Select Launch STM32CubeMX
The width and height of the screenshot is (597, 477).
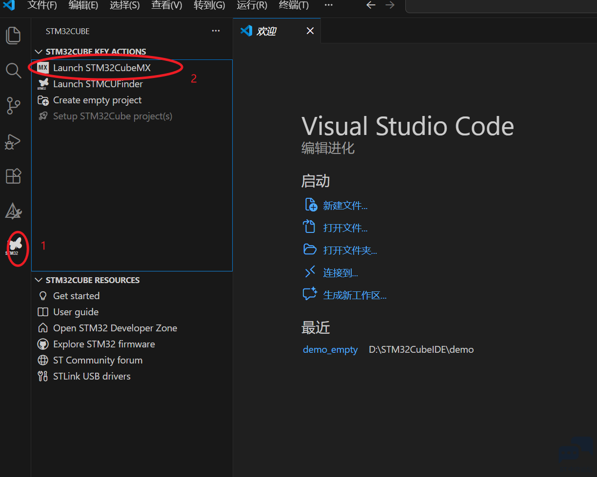132,68
